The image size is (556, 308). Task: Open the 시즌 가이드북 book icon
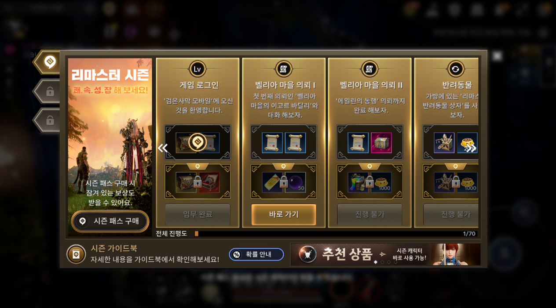click(76, 254)
